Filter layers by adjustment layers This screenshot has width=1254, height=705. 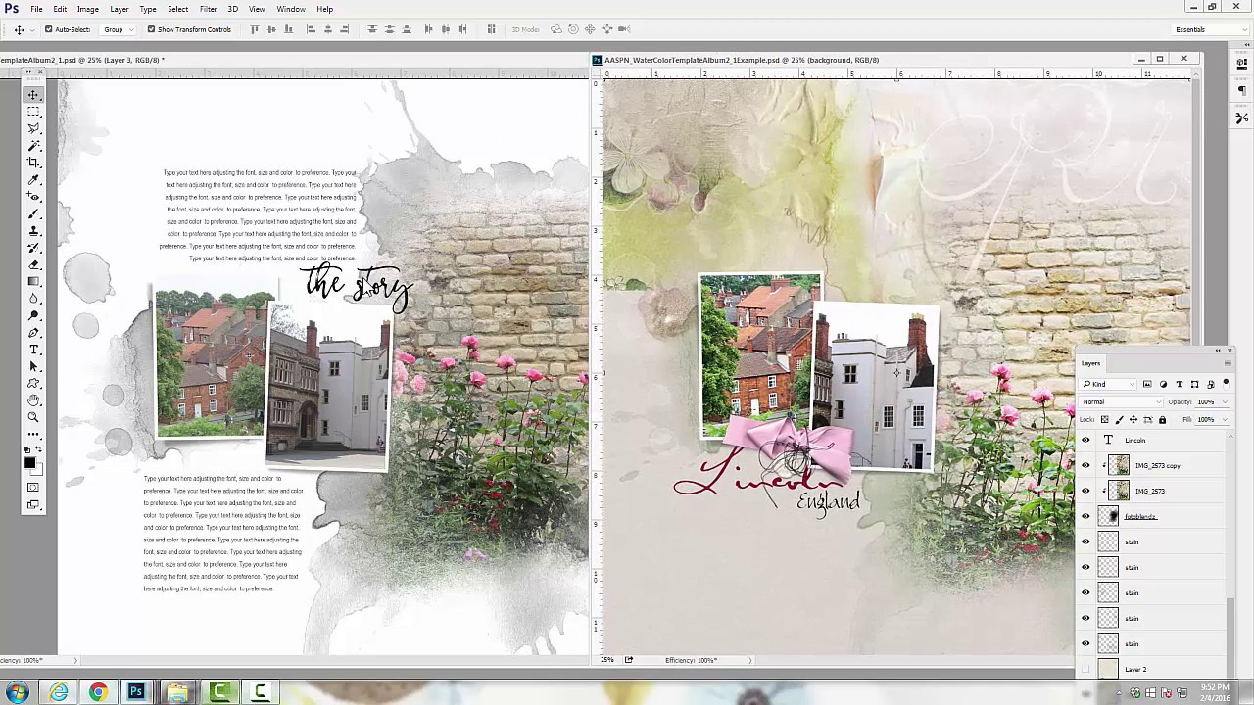click(1163, 384)
